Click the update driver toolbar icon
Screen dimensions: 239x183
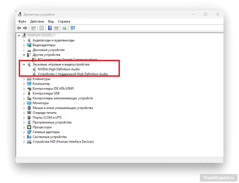click(64, 28)
